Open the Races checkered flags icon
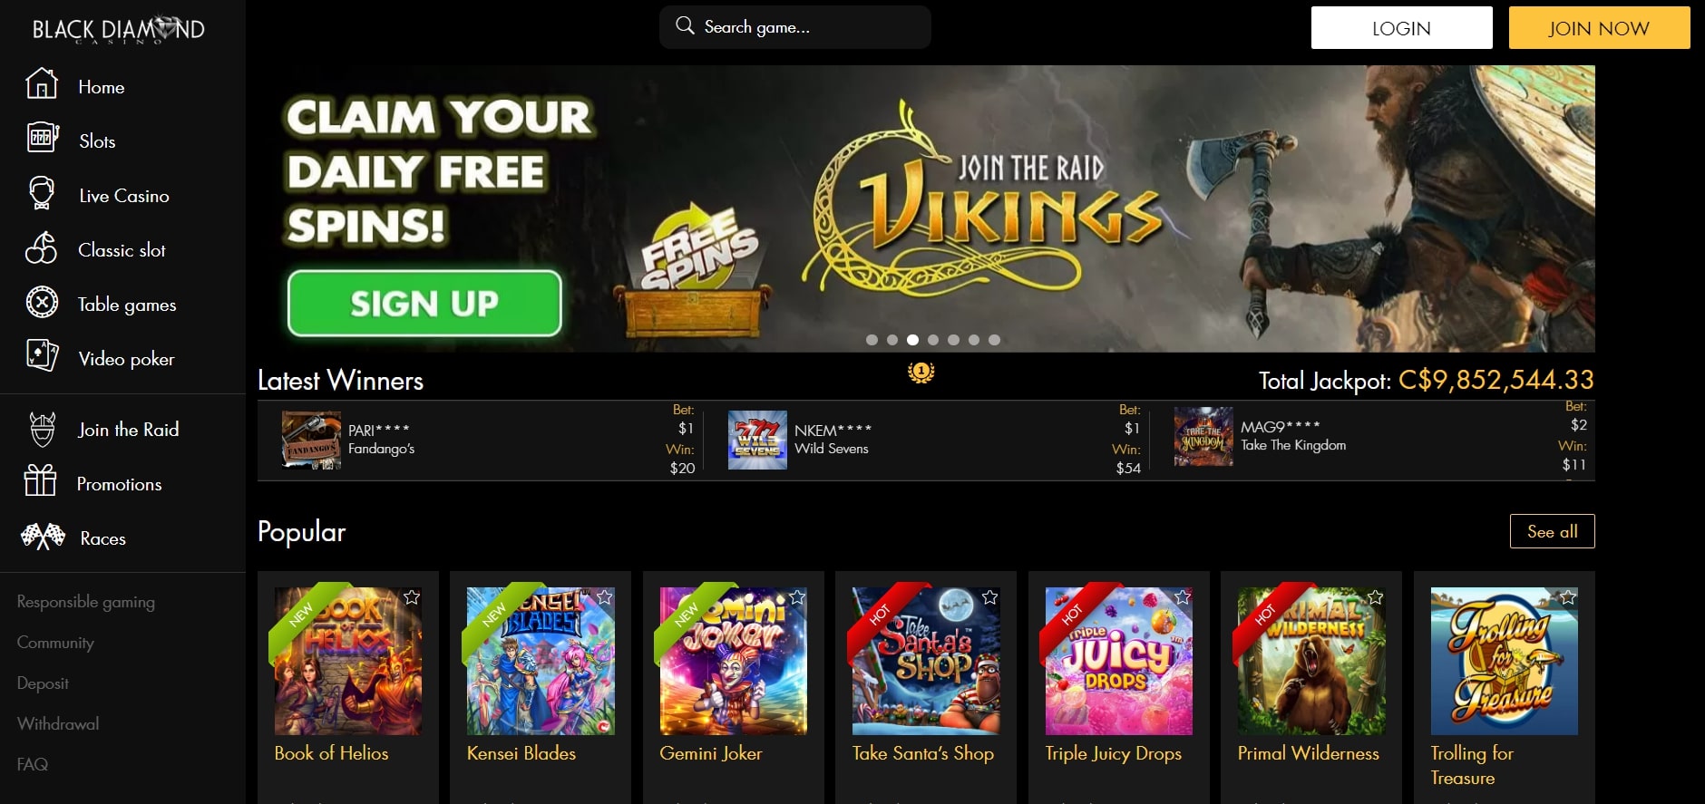 43,537
